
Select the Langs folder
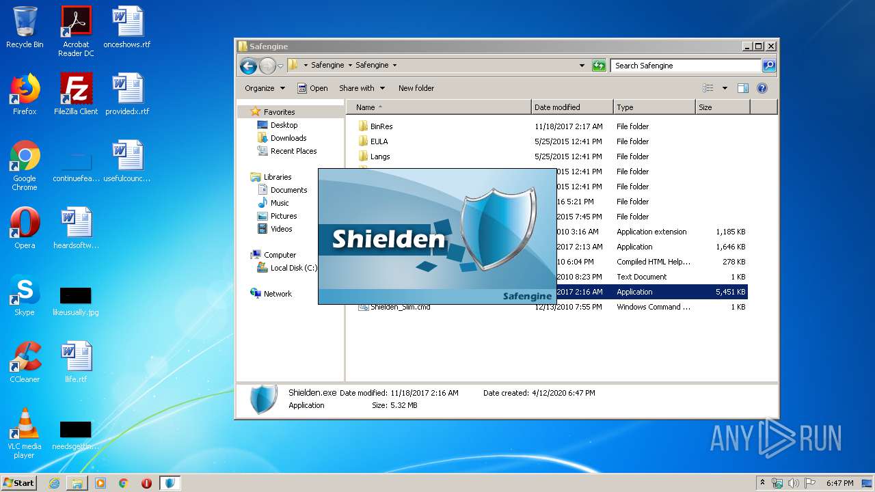click(x=380, y=156)
